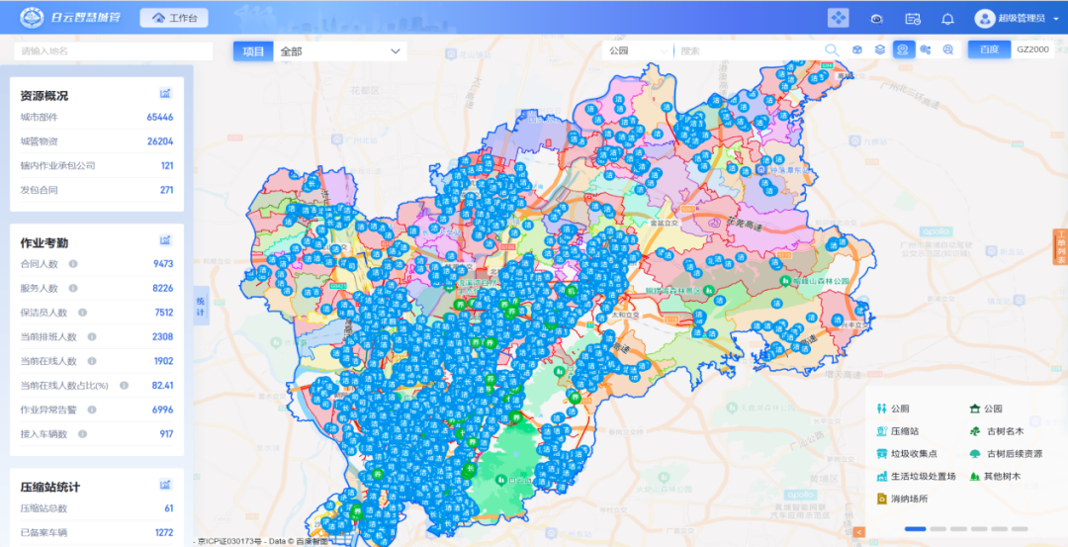Click the map layers stack icon
Screen dimensions: 1068x547
[x=879, y=50]
